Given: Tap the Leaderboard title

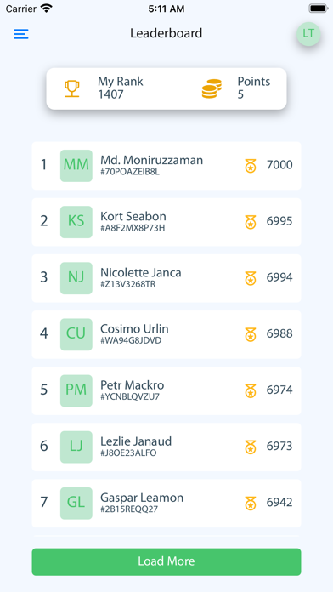Looking at the screenshot, I should coord(166,33).
